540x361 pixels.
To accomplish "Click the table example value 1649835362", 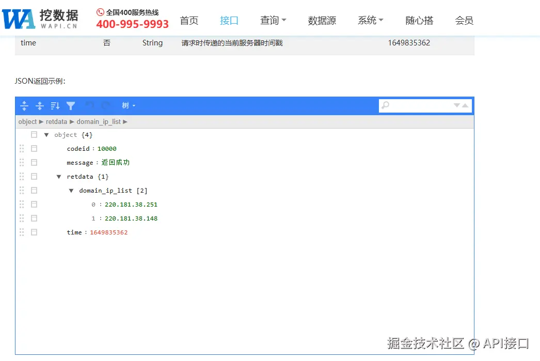I will click(409, 43).
